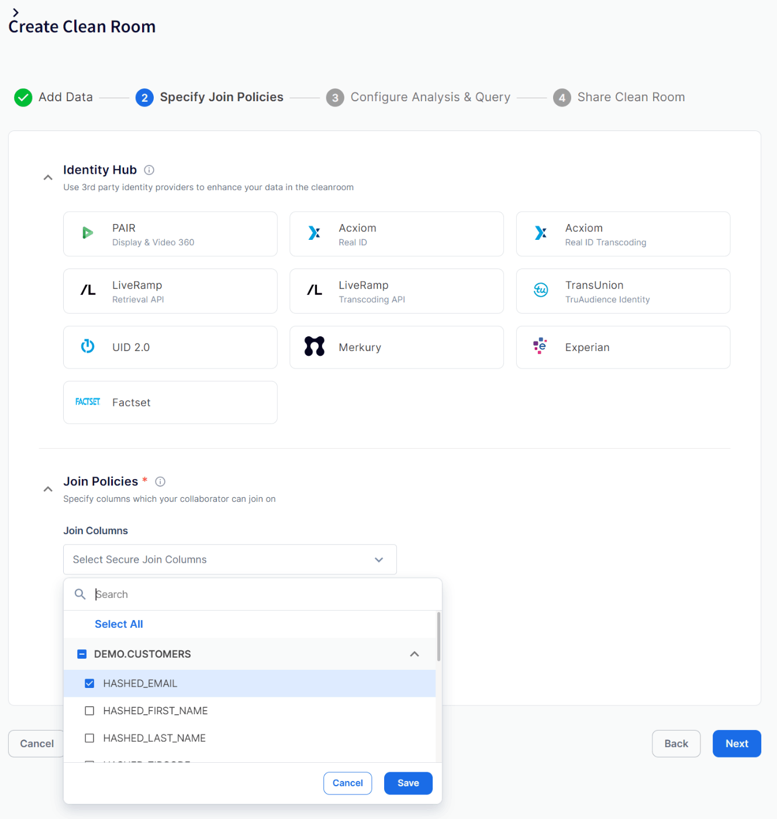The width and height of the screenshot is (777, 819).
Task: Save the selected join columns
Action: 408,783
